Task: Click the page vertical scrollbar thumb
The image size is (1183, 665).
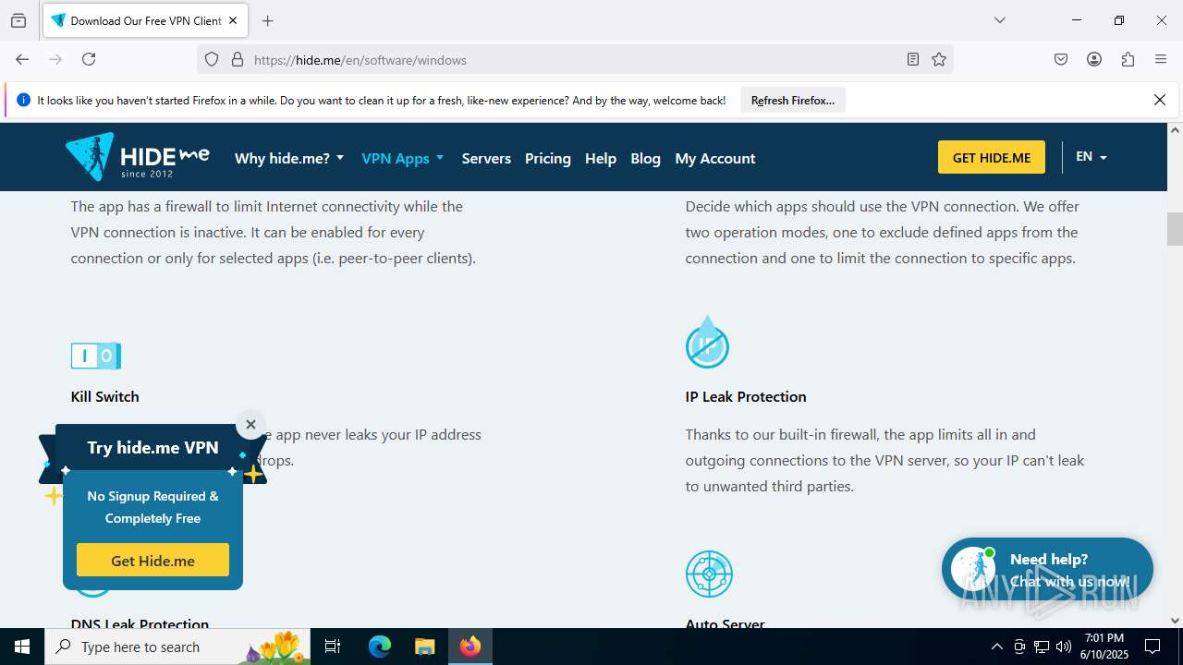Action: pyautogui.click(x=1175, y=229)
